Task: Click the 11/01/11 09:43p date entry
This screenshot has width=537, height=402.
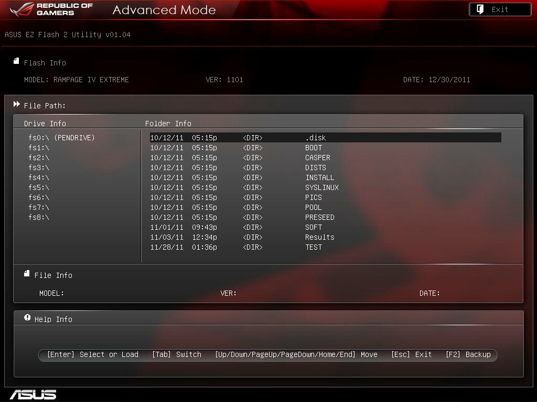Action: click(184, 227)
